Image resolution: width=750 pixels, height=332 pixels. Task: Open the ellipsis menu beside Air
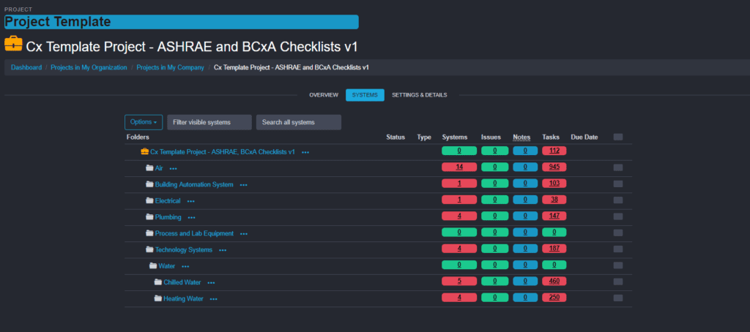click(x=173, y=169)
